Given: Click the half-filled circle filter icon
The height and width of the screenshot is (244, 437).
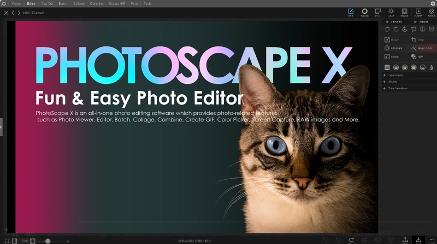Looking at the screenshot, I should click(422, 67).
